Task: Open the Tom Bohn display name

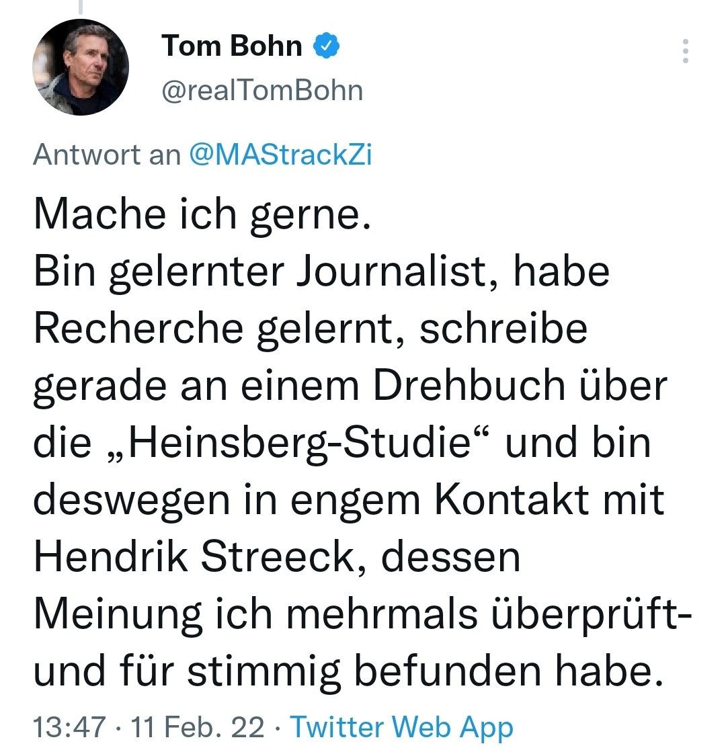Action: (232, 46)
